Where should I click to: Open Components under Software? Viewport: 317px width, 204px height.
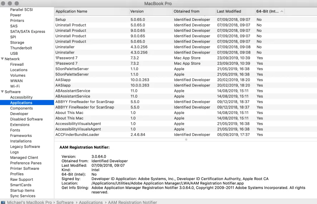tap(21, 108)
